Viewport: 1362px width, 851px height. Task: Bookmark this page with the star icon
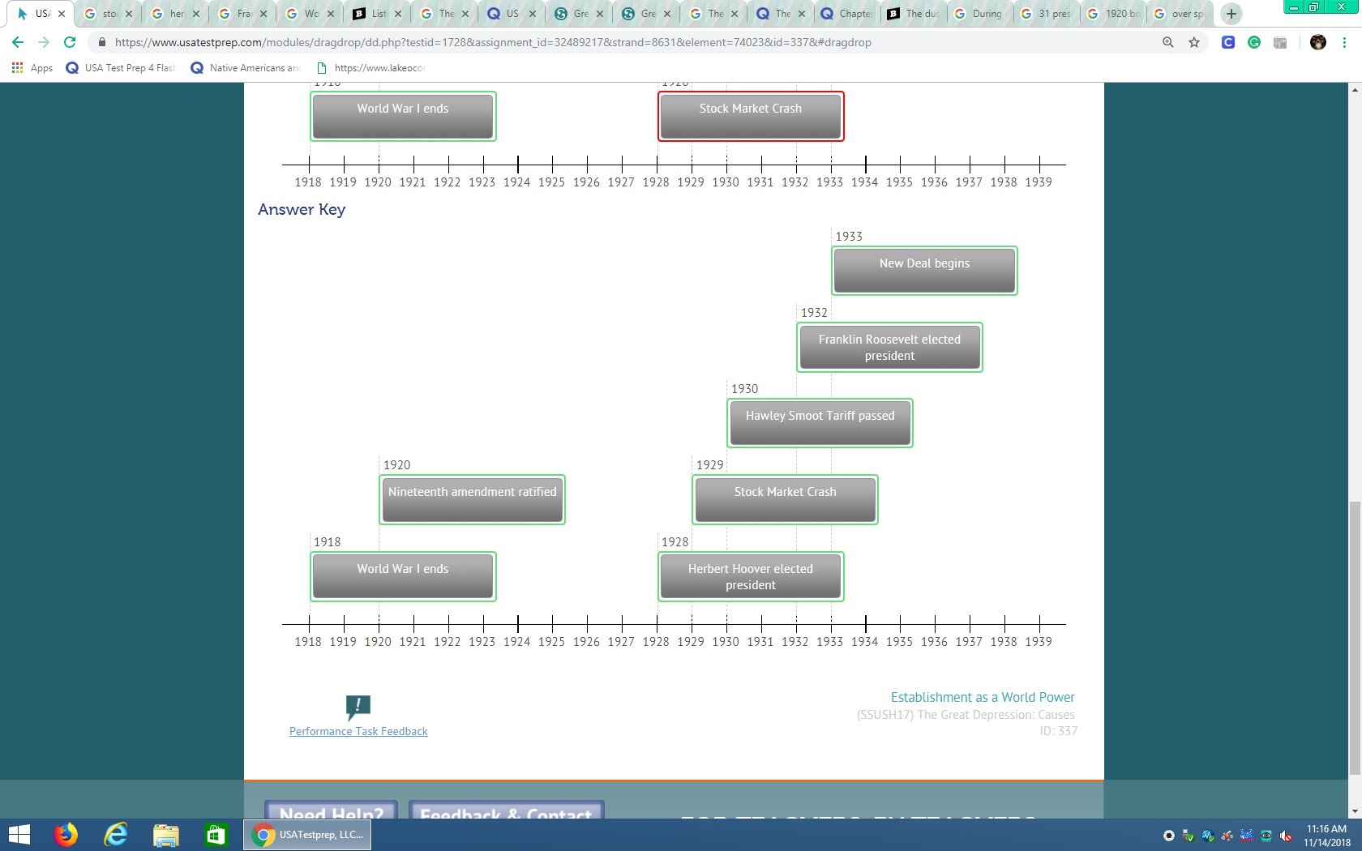(x=1194, y=42)
